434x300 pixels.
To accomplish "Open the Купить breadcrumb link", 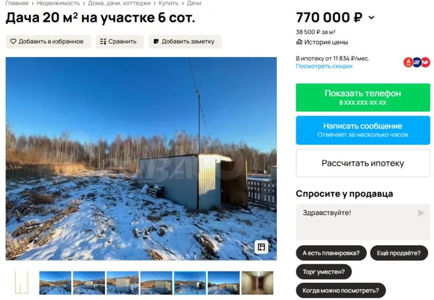I will (168, 3).
